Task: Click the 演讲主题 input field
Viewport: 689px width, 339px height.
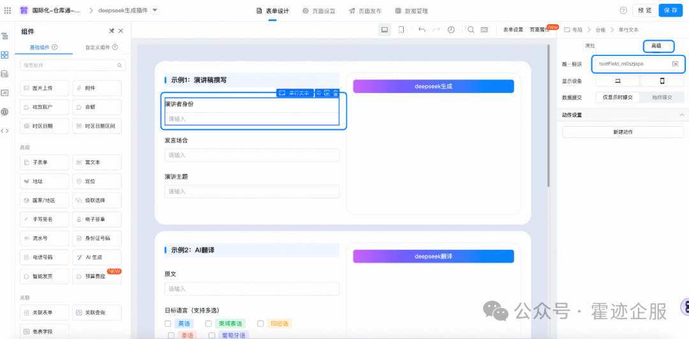Action: (x=252, y=191)
